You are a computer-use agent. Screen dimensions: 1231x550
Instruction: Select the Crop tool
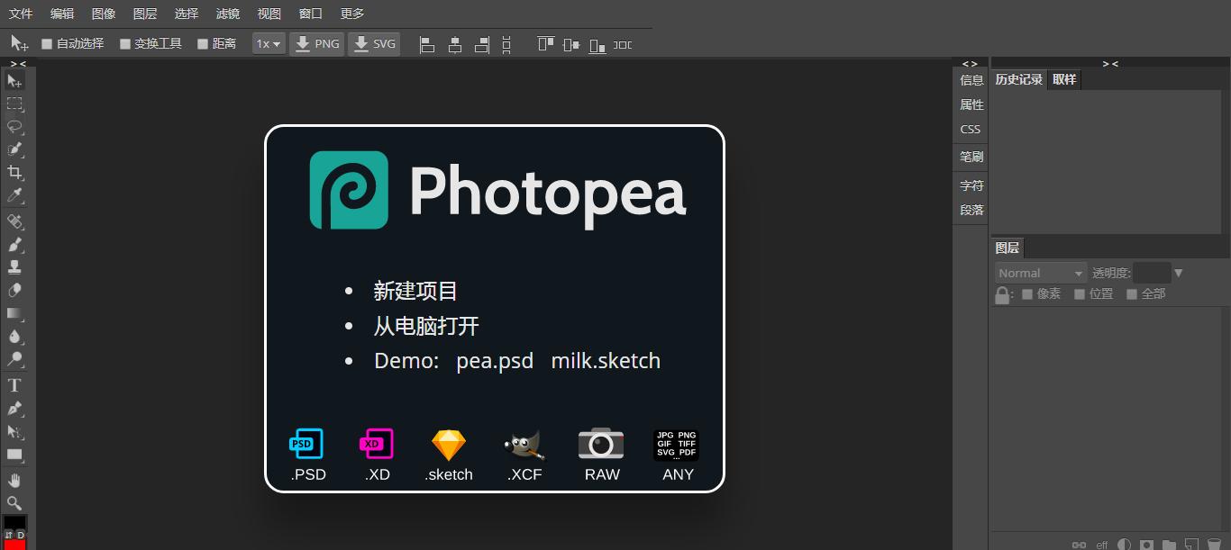[x=14, y=173]
